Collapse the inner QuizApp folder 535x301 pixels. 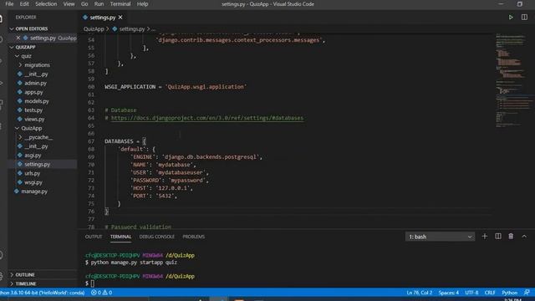pos(32,128)
